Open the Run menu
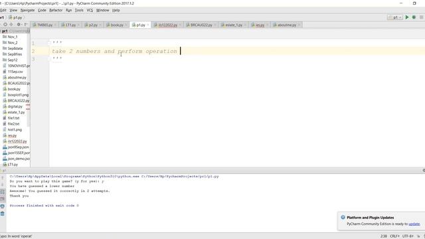Viewport: 425px width, 239px height. [68, 11]
